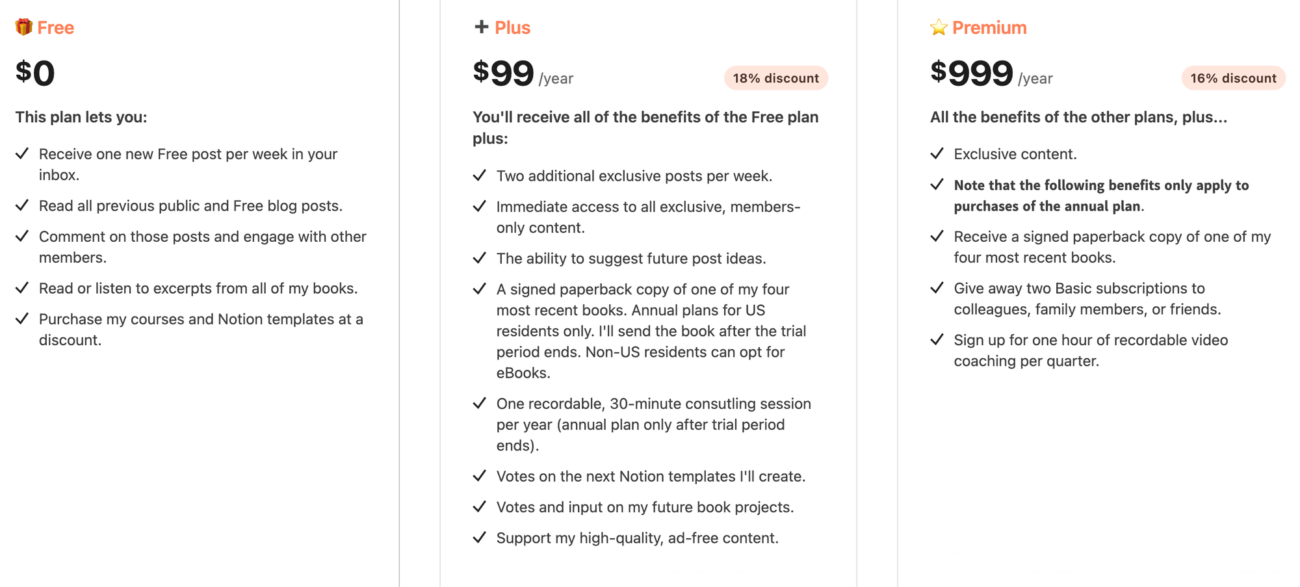The width and height of the screenshot is (1300, 587).
Task: Select the Premium plan heading
Action: click(989, 27)
